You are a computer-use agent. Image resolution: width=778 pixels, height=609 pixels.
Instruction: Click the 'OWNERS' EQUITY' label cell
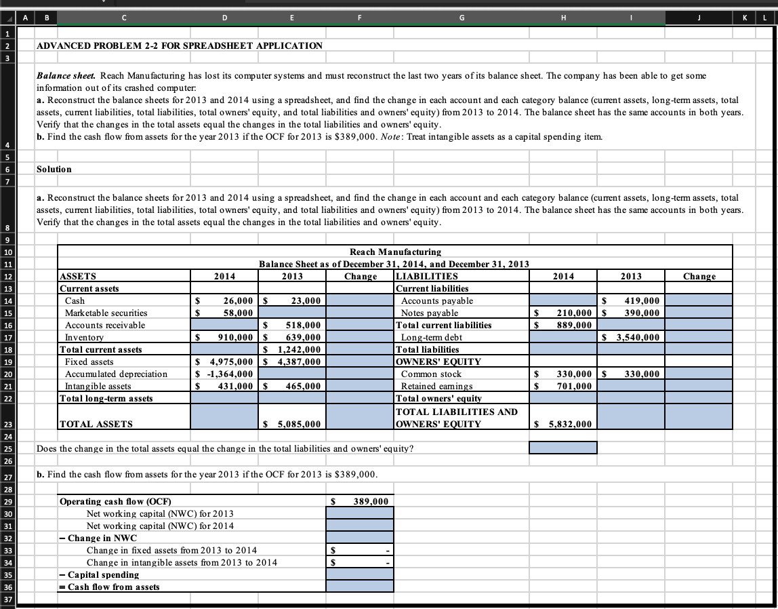pos(462,362)
